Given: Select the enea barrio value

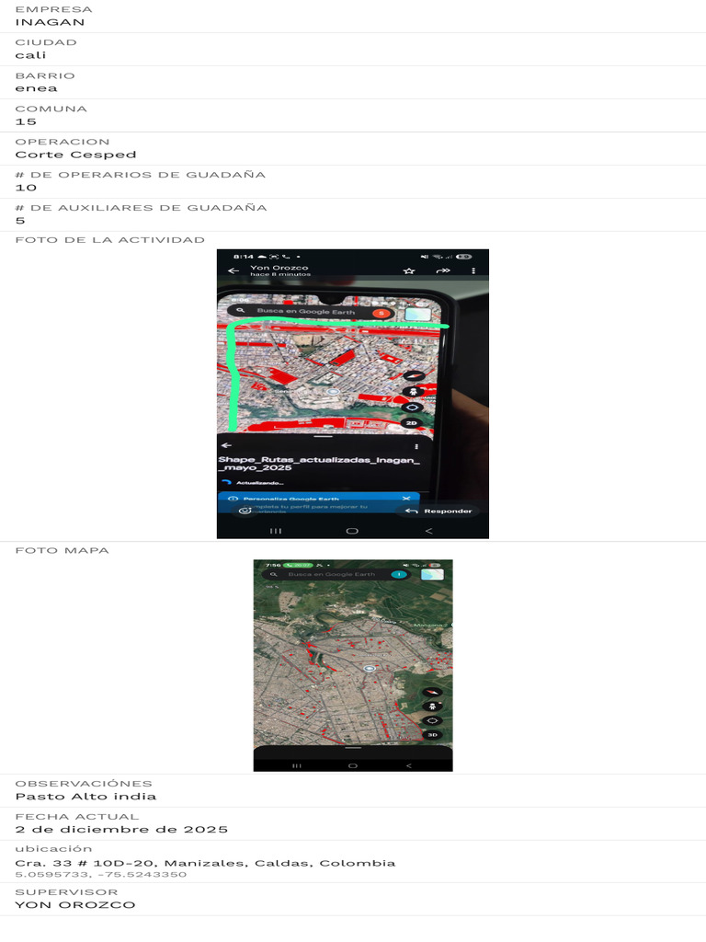Looking at the screenshot, I should pyautogui.click(x=36, y=88).
